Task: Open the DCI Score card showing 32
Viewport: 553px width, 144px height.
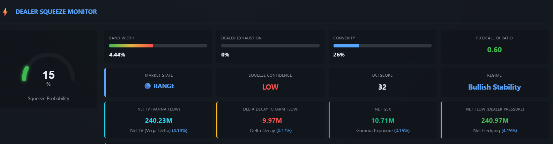Action: tap(382, 83)
